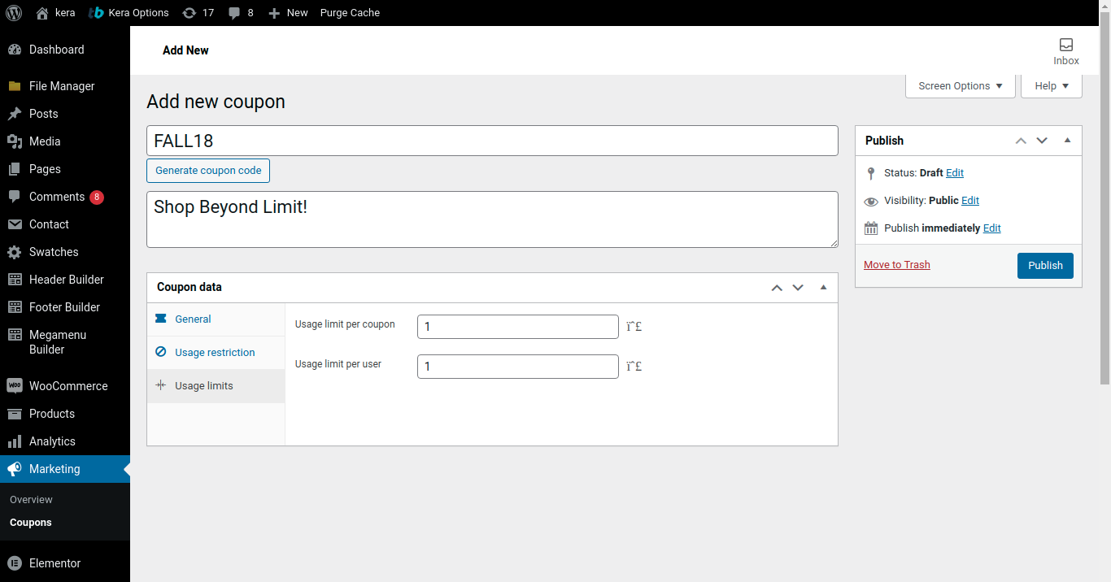Viewport: 1111px width, 582px height.
Task: Click the Contact envelope icon
Action: [15, 224]
